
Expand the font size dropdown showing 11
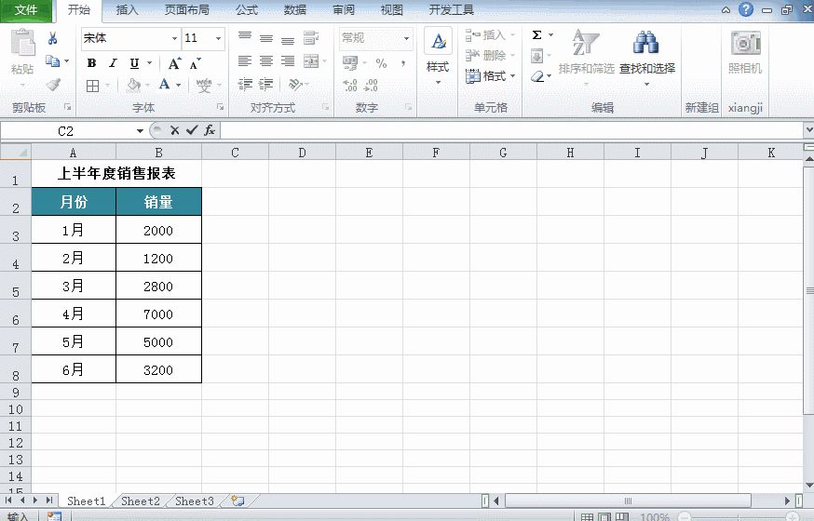point(219,39)
